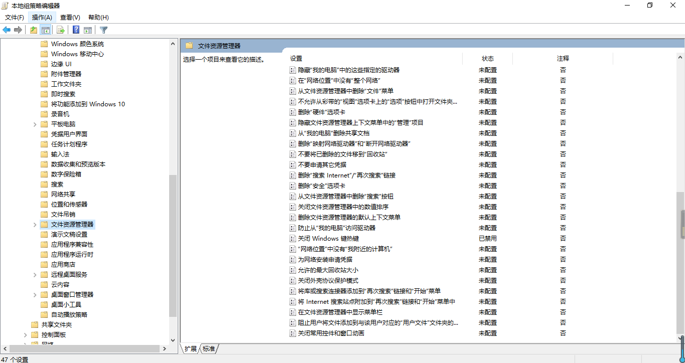Select the Windows 移动中心 tree item
Viewport: 685px width, 363px height.
pyautogui.click(x=77, y=54)
